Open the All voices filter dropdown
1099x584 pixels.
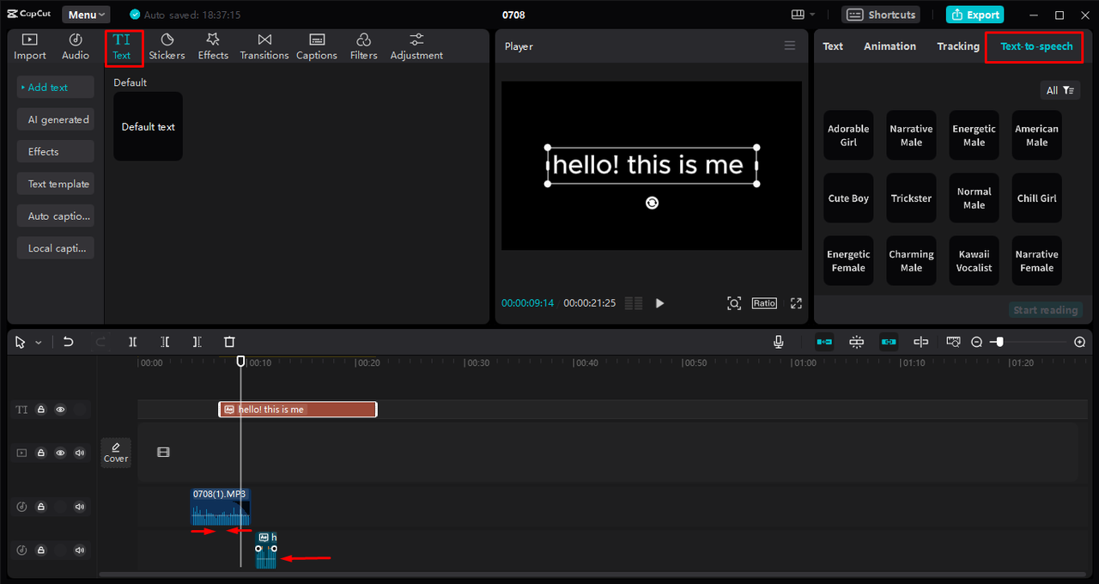pyautogui.click(x=1060, y=90)
